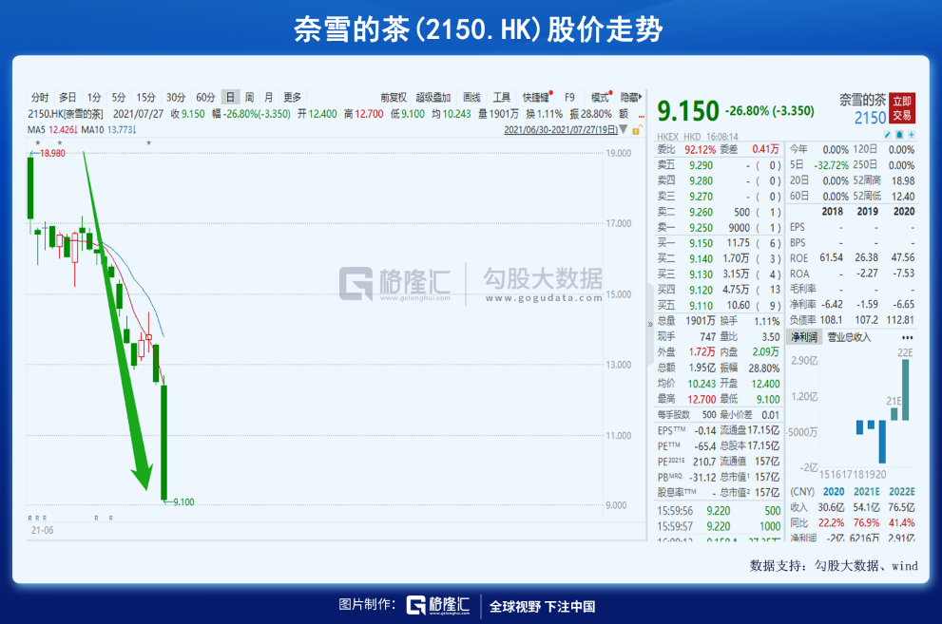The height and width of the screenshot is (624, 942).
Task: Open the date range dropdown triangle
Action: (624, 129)
